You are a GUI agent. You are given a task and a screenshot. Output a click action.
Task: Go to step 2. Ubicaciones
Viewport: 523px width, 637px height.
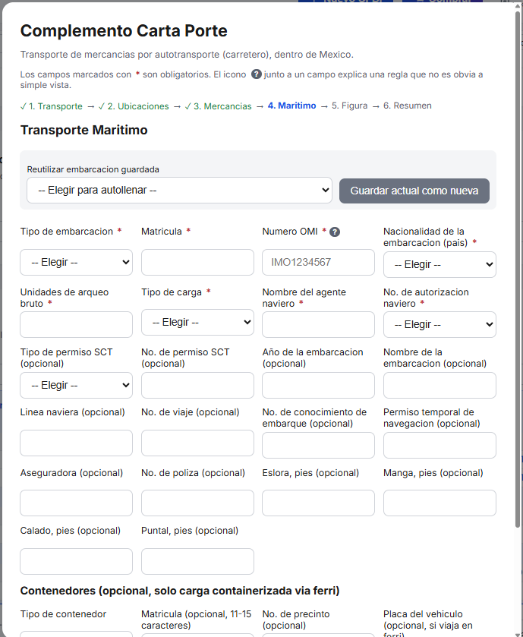[x=134, y=106]
